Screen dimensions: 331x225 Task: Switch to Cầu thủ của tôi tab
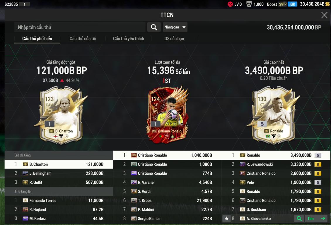(x=83, y=39)
